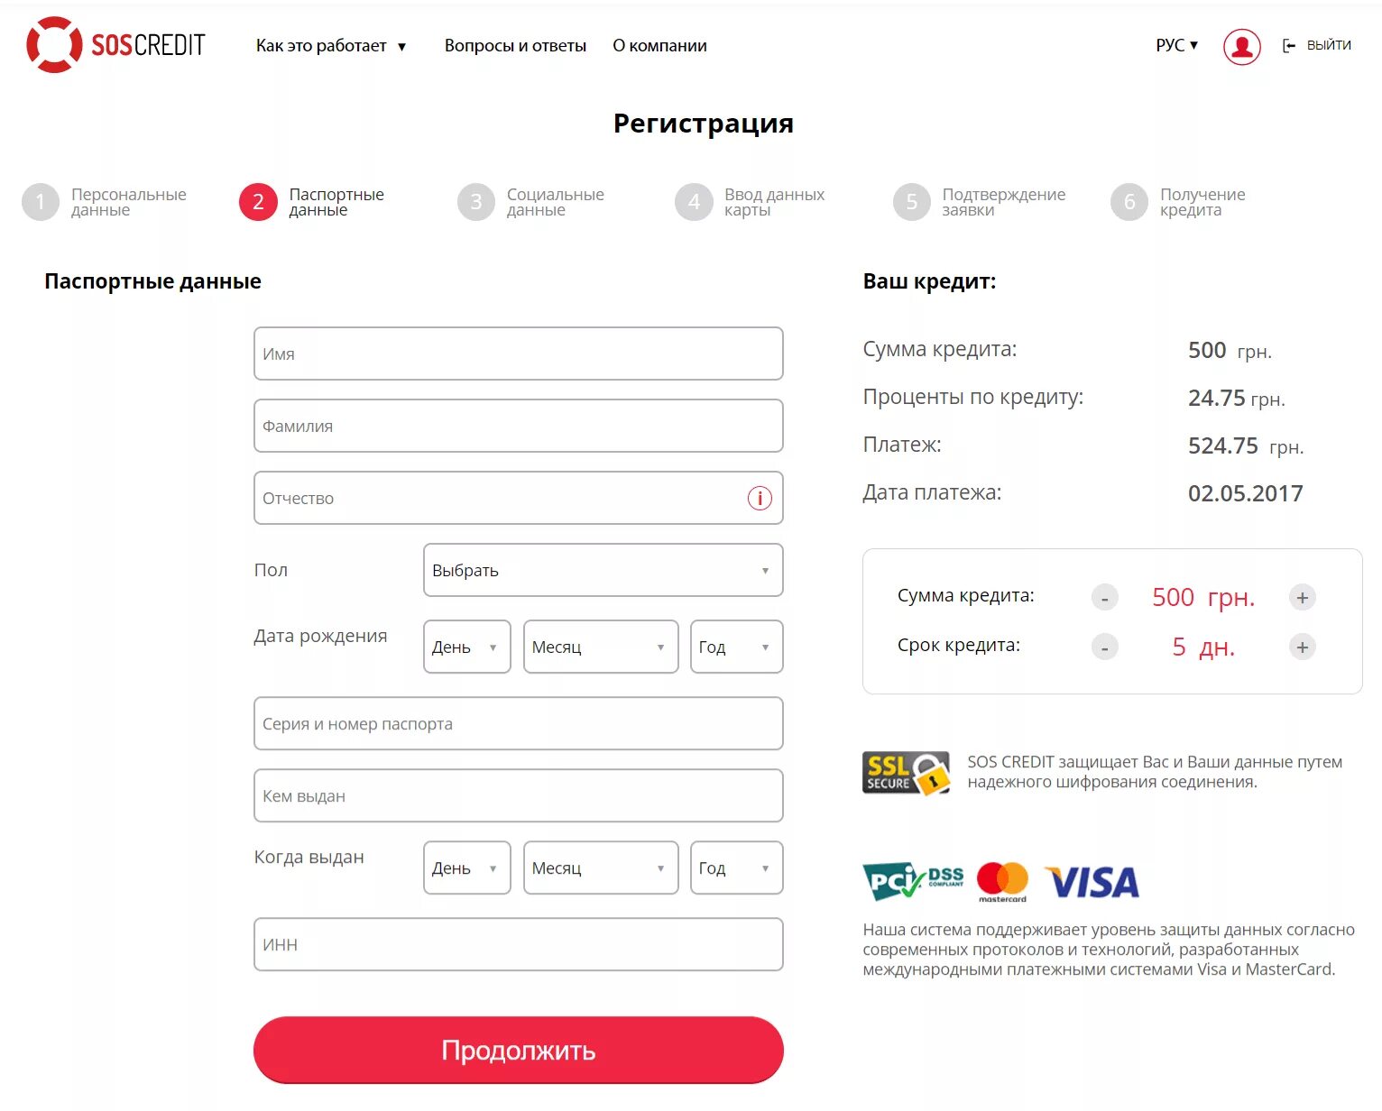The height and width of the screenshot is (1111, 1382).
Task: Open passport issue Год dropdown
Action: tap(736, 868)
